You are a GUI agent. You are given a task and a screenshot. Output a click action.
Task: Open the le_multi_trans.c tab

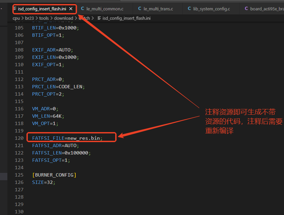[x=158, y=9]
